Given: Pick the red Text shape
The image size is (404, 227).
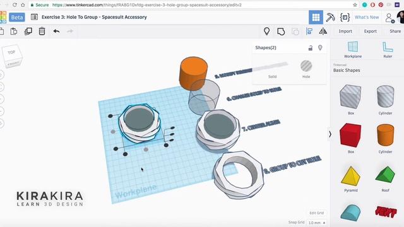Looking at the screenshot, I should [386, 212].
